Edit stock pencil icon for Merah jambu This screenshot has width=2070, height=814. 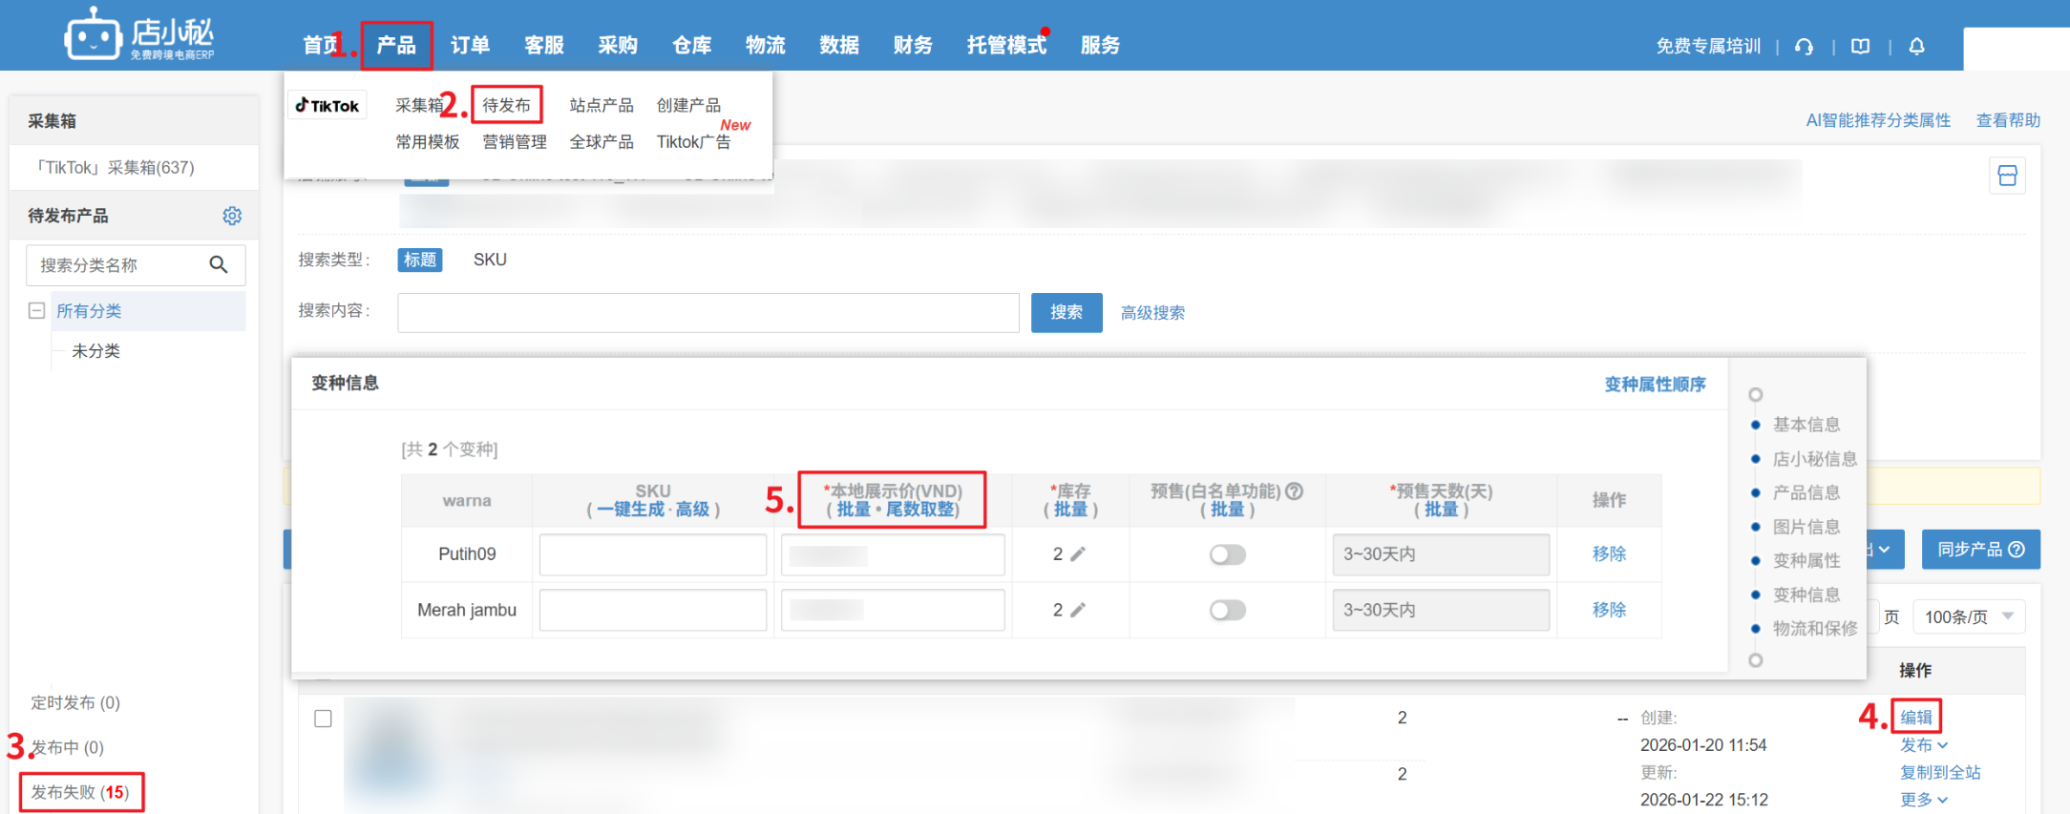click(x=1078, y=610)
